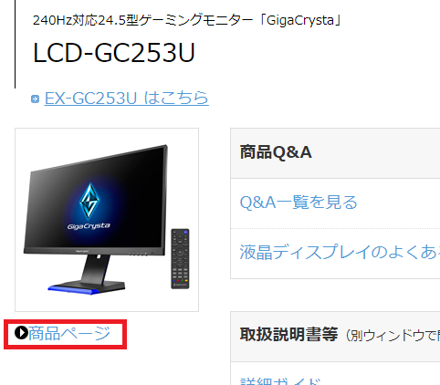Viewport: 440px width, 385px height.
Task: Click the GigaCrysta diamond logo on the monitor screen
Action: coord(89,201)
